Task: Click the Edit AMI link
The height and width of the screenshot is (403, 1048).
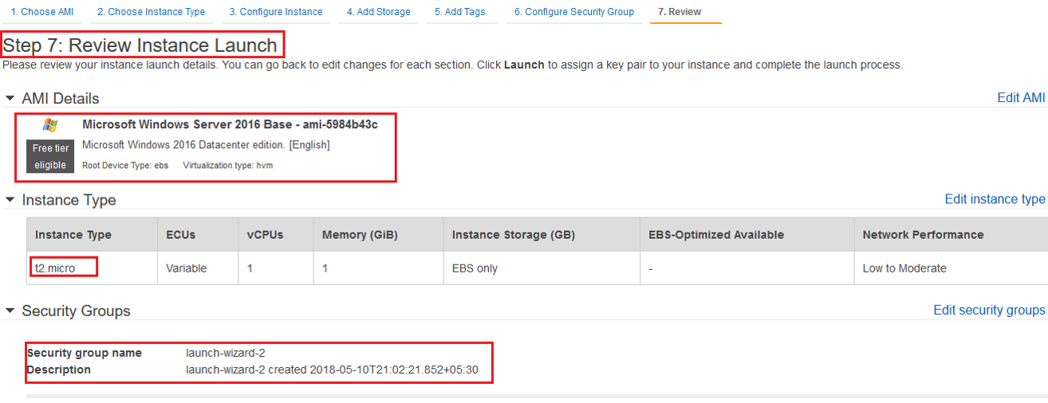Action: pyautogui.click(x=1021, y=98)
